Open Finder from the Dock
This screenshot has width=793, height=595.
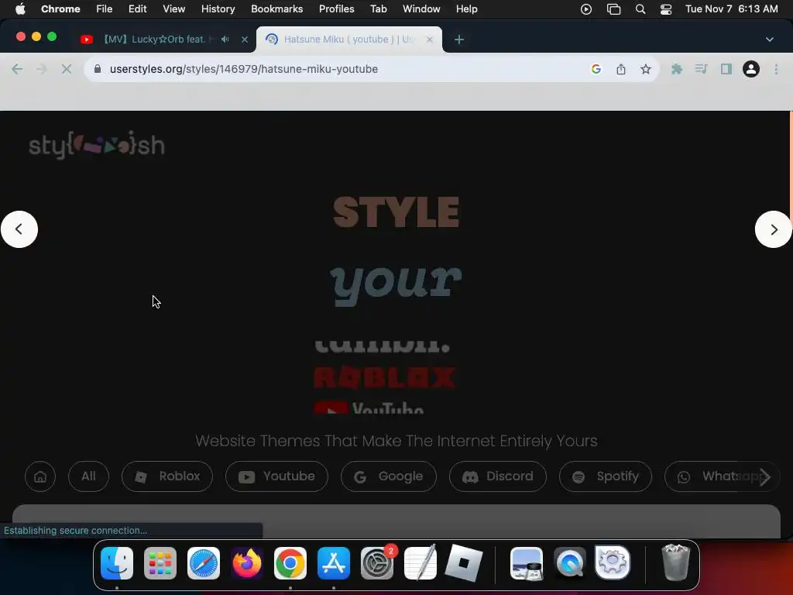coord(117,563)
